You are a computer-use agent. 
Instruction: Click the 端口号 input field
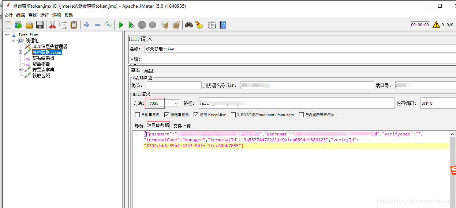point(426,85)
